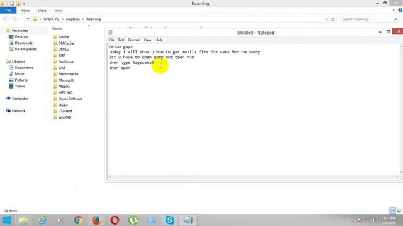This screenshot has width=403, height=226.
Task: Open Documents library in the sidebar
Action: click(x=24, y=68)
